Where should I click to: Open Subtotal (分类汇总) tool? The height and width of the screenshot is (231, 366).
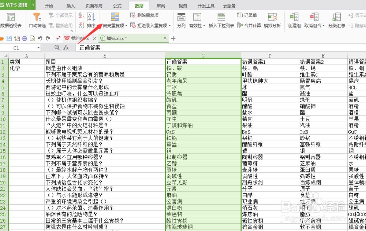click(x=336, y=20)
